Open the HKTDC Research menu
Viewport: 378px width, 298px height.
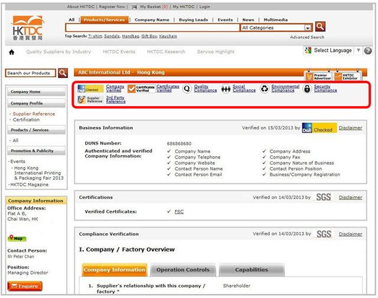click(x=166, y=51)
